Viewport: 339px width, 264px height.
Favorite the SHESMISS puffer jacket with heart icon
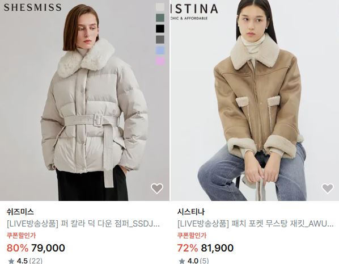157,188
